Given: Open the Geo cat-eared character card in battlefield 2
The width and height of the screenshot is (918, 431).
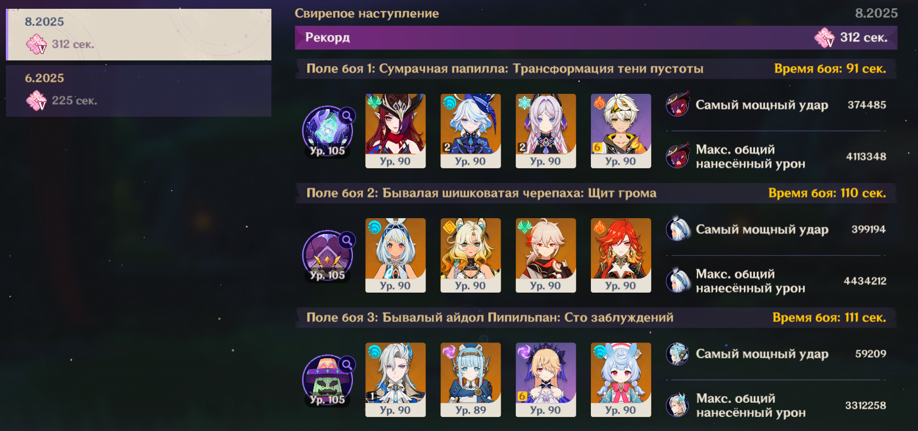Looking at the screenshot, I should point(471,256).
